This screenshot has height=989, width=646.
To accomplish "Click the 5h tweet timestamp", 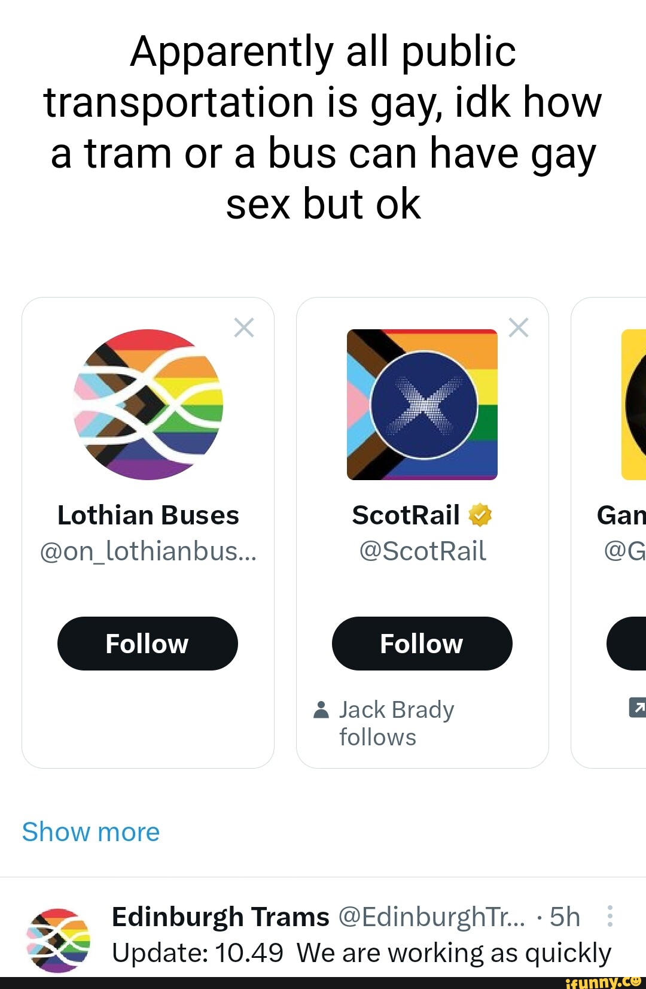I will (565, 917).
